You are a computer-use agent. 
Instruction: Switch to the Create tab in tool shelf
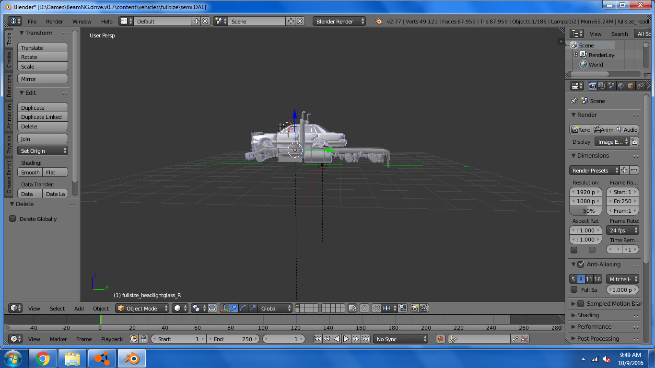[9, 60]
